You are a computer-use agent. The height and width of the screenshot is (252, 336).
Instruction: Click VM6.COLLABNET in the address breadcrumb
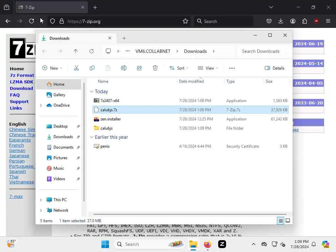click(x=153, y=51)
